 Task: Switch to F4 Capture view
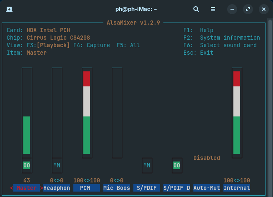point(92,45)
